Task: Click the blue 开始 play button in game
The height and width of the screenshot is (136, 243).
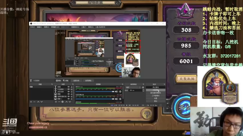Action: pyautogui.click(x=183, y=108)
